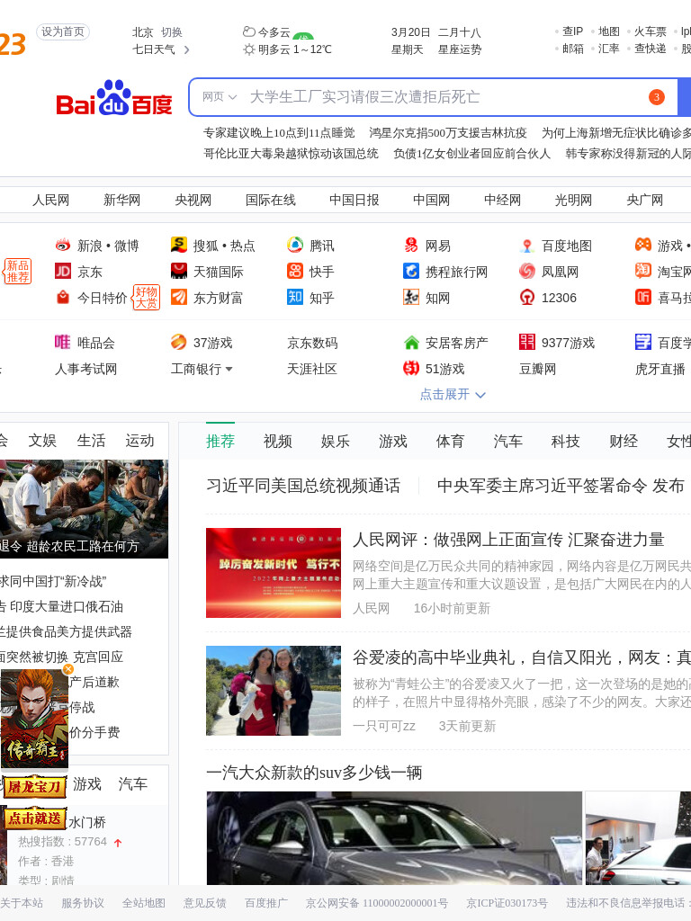Viewport: 691px width, 921px height.
Task: Switch to the 视频 tab
Action: (278, 441)
